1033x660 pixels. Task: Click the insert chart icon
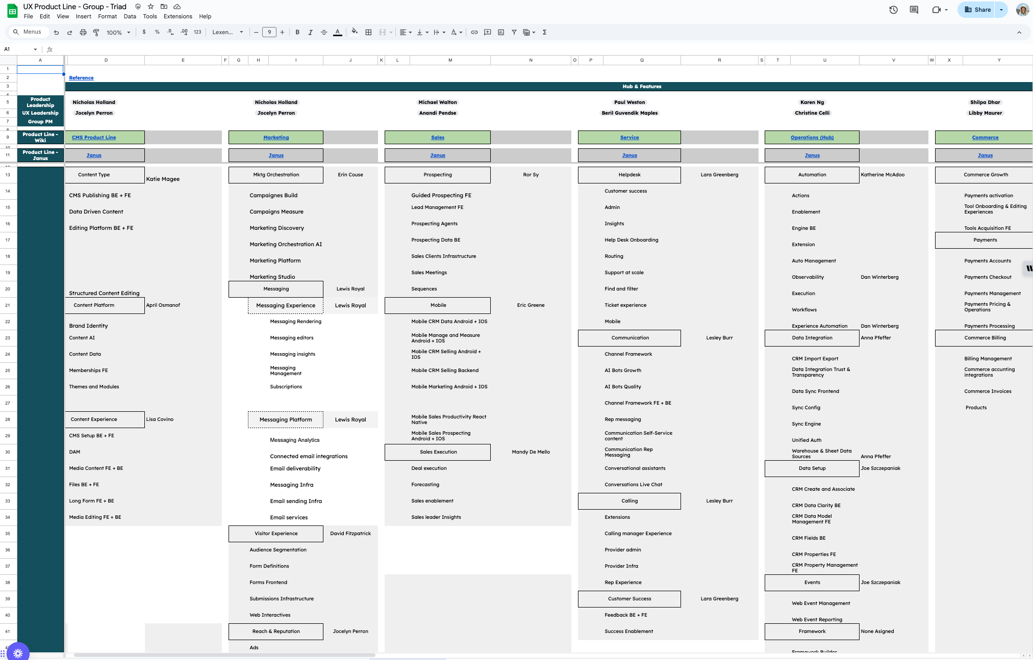point(501,32)
